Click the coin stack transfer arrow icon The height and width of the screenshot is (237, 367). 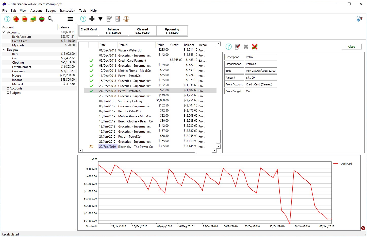[33, 19]
